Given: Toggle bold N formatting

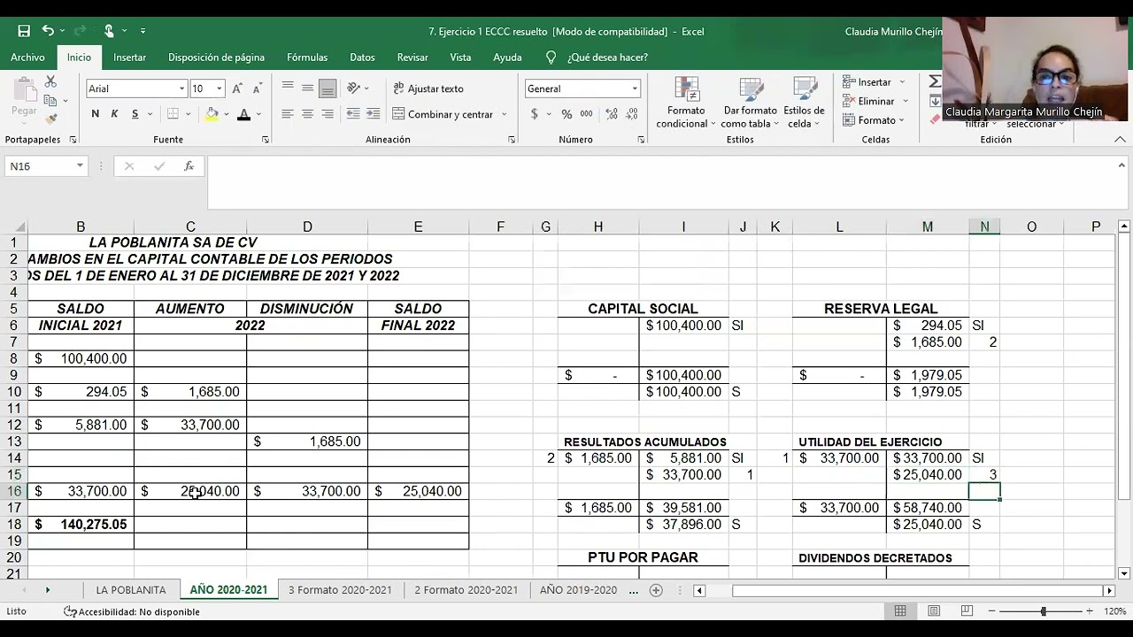Looking at the screenshot, I should tap(95, 114).
